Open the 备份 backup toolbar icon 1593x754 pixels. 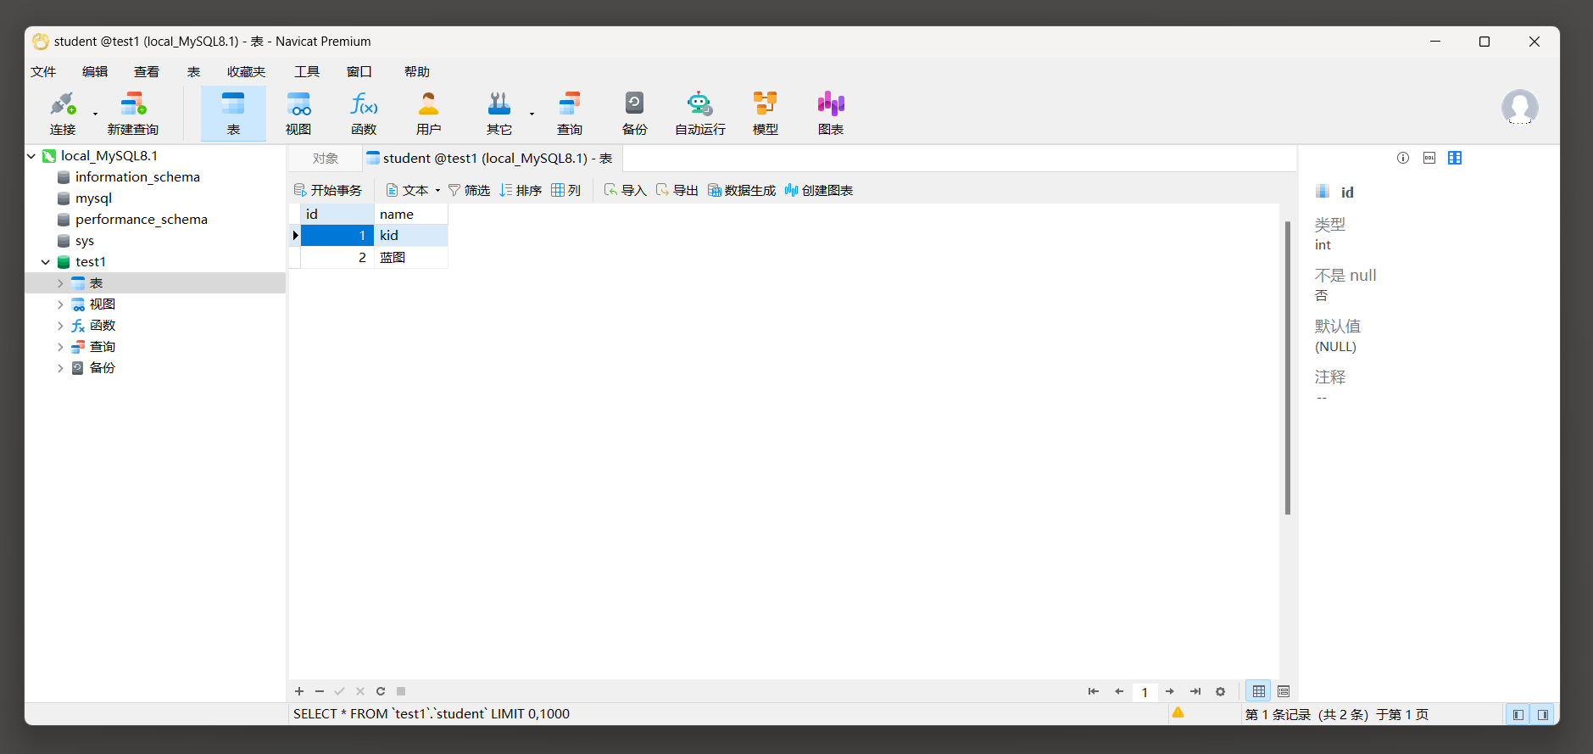[635, 114]
